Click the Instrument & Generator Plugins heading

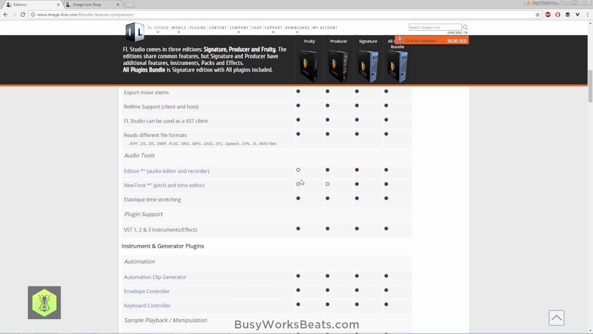click(163, 246)
